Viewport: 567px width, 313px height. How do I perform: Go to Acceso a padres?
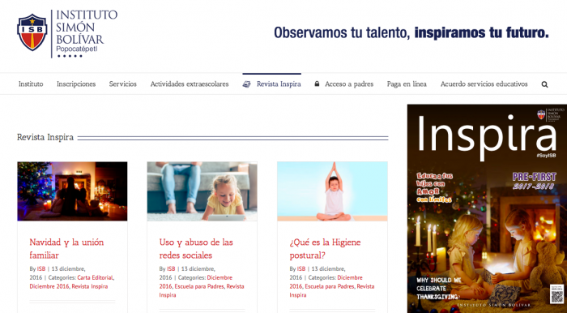click(349, 84)
